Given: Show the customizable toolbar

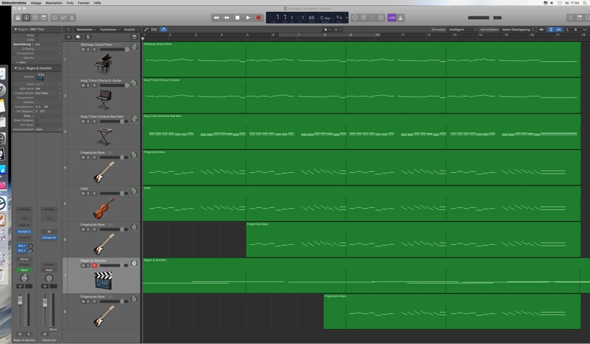Looking at the screenshot, I should coord(44,18).
